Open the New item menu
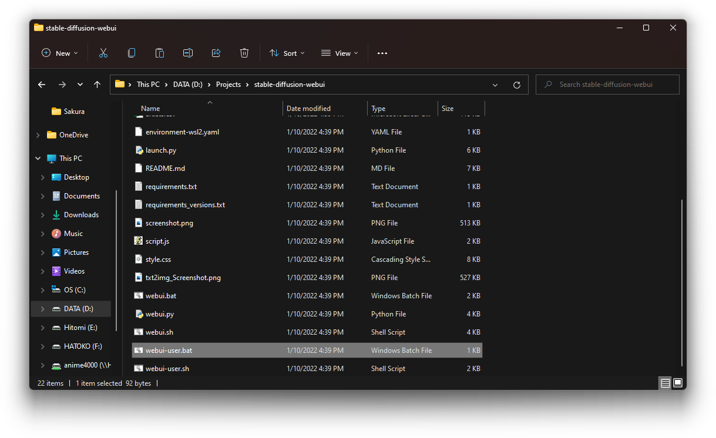The image size is (716, 438). click(60, 53)
